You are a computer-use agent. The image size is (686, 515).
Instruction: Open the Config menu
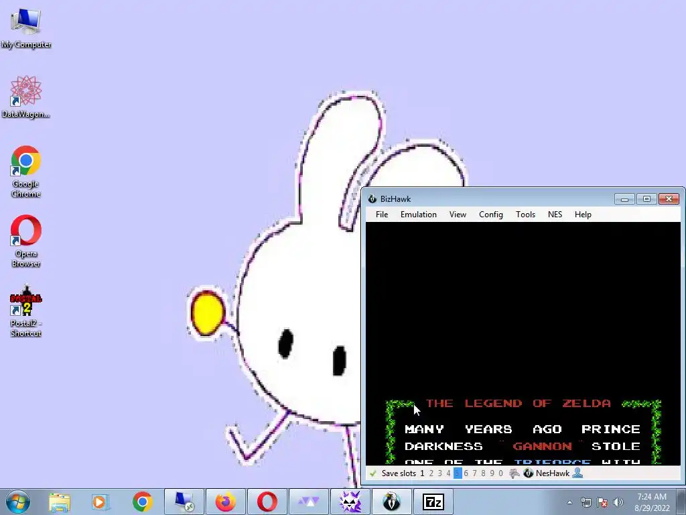coord(491,215)
